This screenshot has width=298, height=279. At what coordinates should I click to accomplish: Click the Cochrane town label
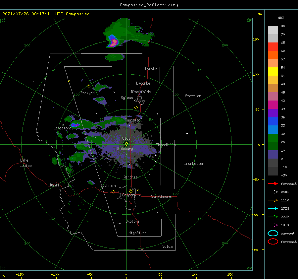tap(108, 185)
